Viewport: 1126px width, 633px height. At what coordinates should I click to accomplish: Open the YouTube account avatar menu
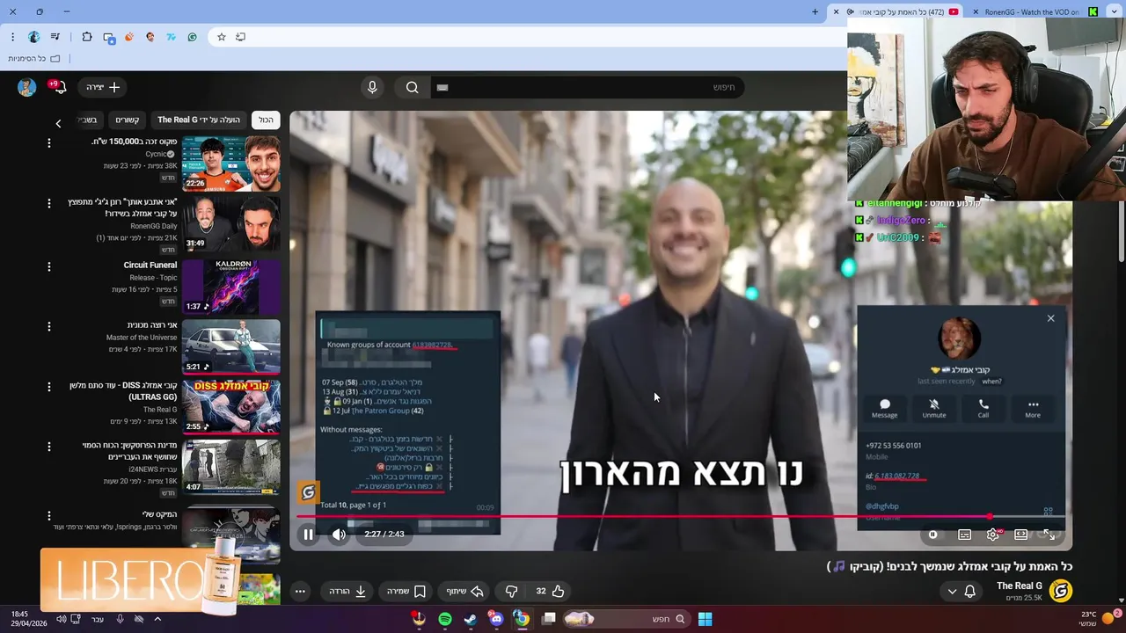tap(27, 87)
